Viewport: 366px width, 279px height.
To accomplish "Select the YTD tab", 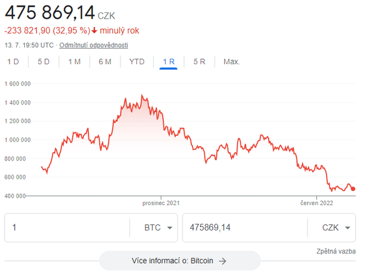I will [x=137, y=61].
